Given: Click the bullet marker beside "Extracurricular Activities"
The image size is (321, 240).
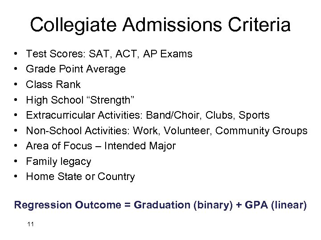Looking at the screenshot, I should [16, 116].
